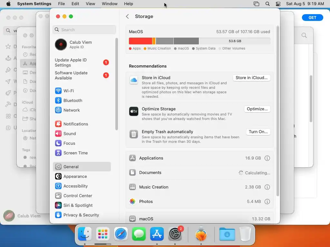This screenshot has height=247, width=330.
Task: Click the Optimize… button
Action: click(x=257, y=109)
